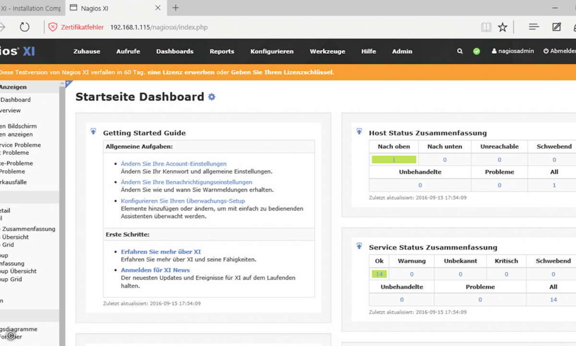Click the Abmelden logout link

(x=560, y=51)
